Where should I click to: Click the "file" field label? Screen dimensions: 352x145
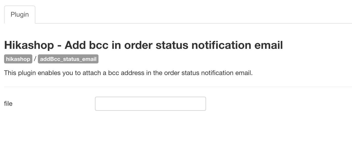(8, 104)
